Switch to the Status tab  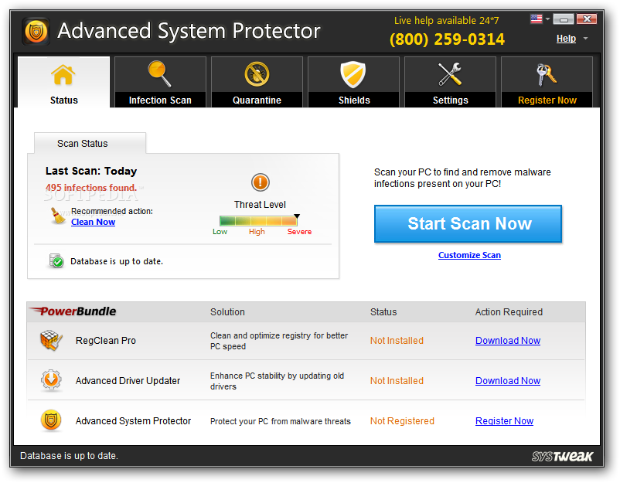coord(63,82)
